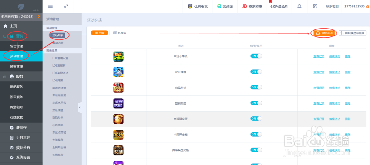
Task: Collapse the 营销 section in the sidebar
Action: coord(5,36)
